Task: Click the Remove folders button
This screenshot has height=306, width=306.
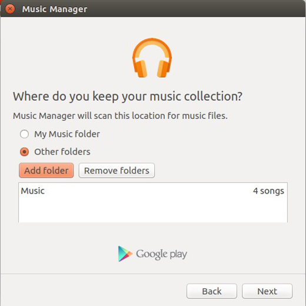Action: [117, 171]
